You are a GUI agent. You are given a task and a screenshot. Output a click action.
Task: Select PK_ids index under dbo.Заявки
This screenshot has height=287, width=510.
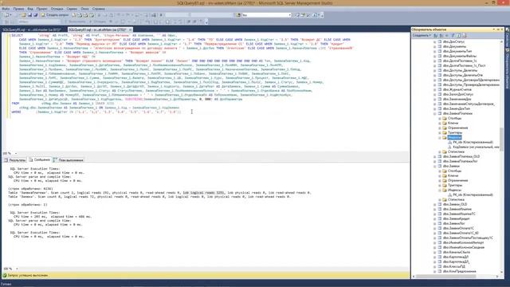[473, 195]
